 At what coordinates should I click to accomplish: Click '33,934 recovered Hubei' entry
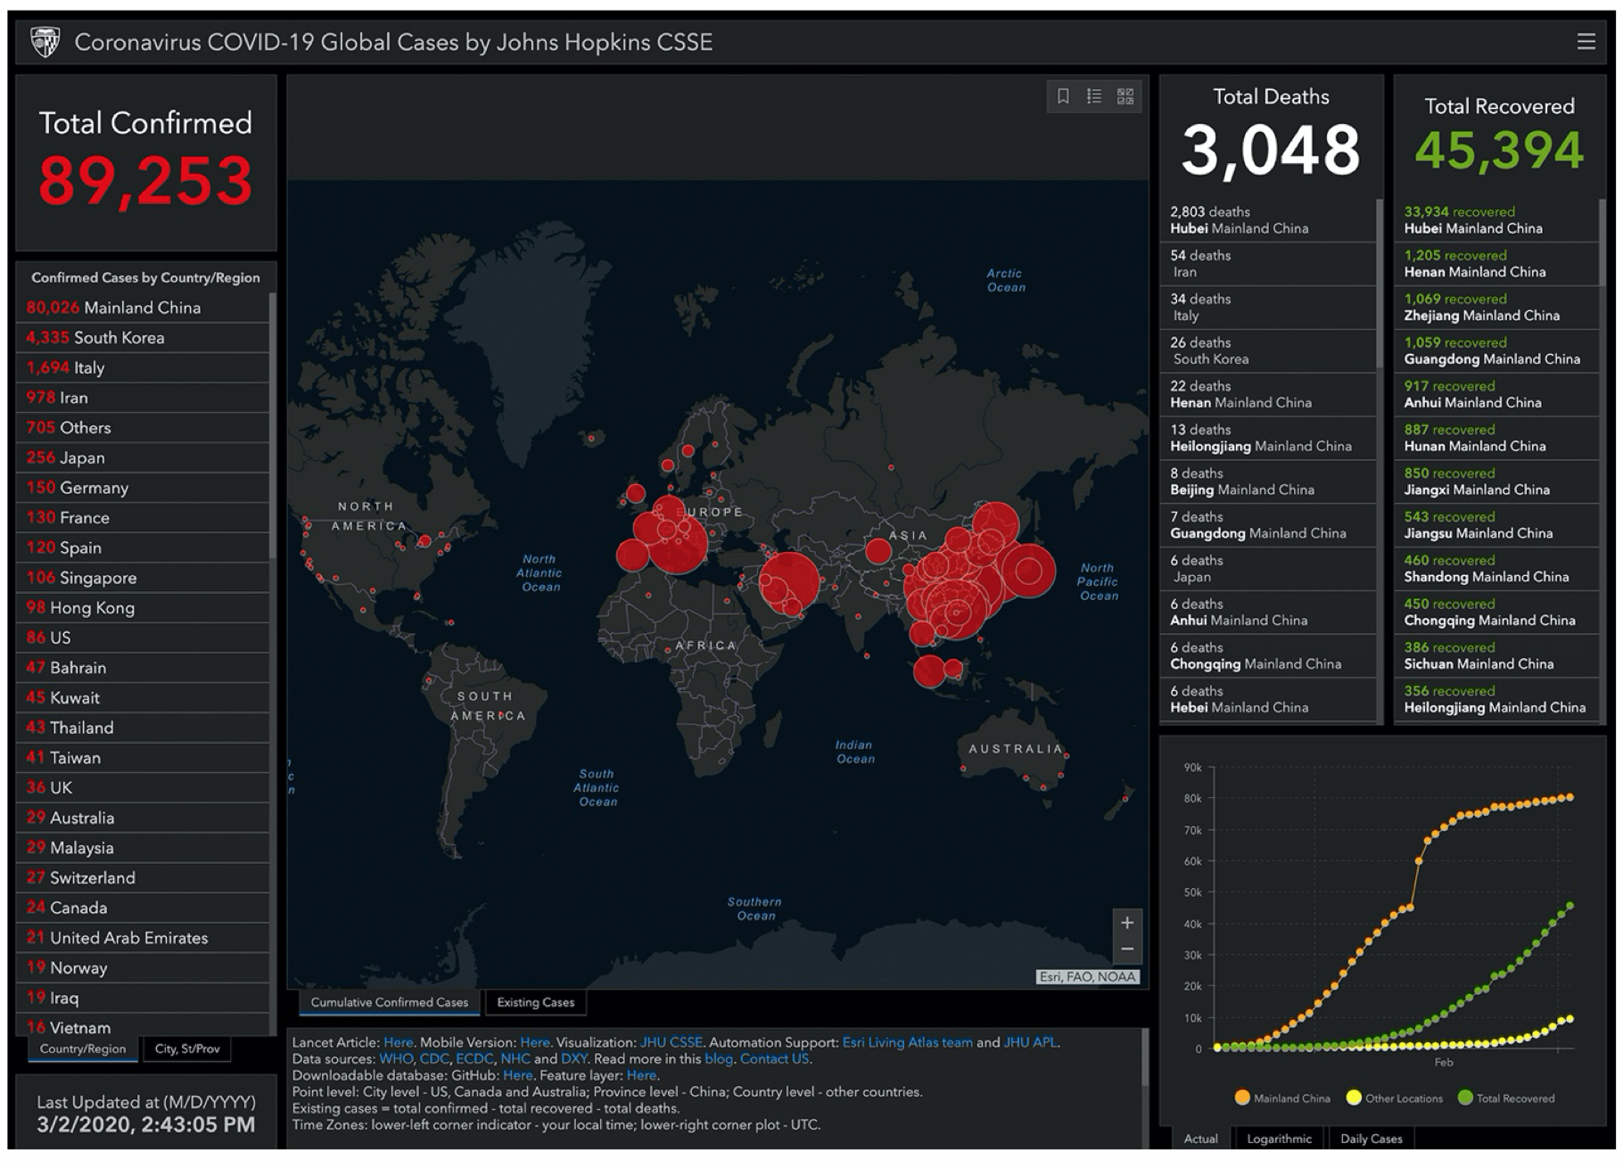click(x=1496, y=220)
